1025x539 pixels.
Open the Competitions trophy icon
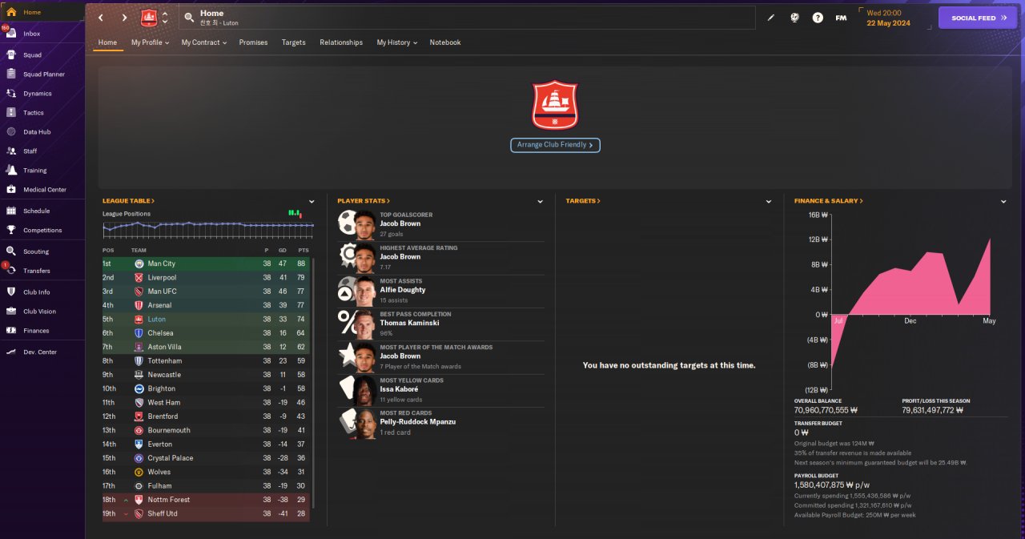pyautogui.click(x=11, y=231)
